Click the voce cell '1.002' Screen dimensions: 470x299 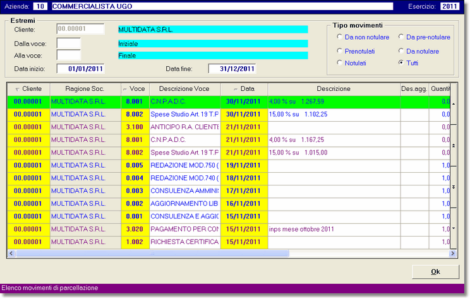click(135, 242)
